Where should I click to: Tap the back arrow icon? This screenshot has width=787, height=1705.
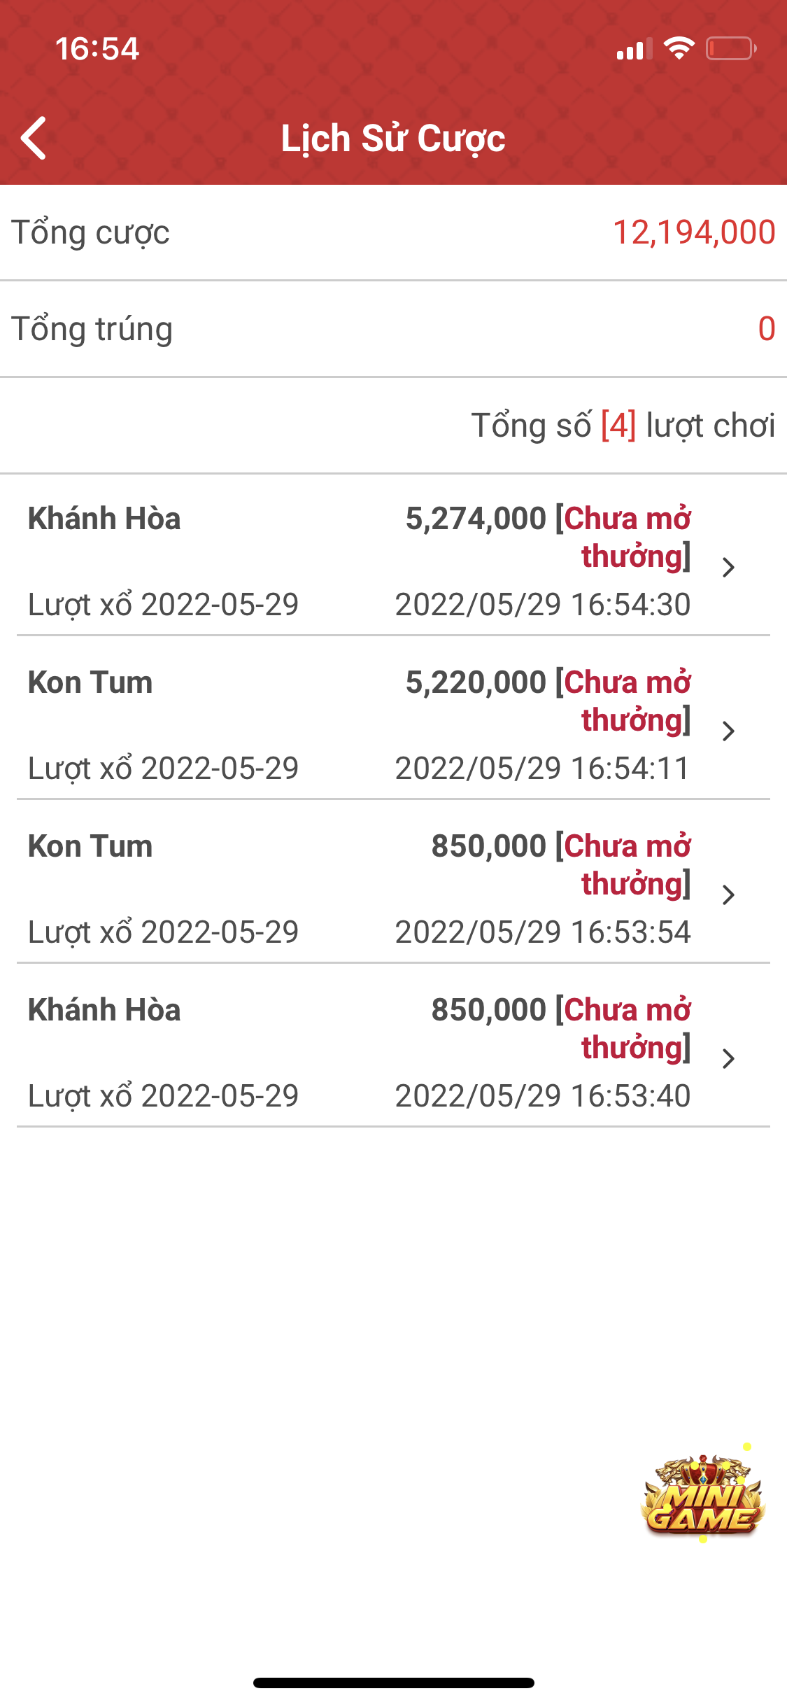coord(34,138)
